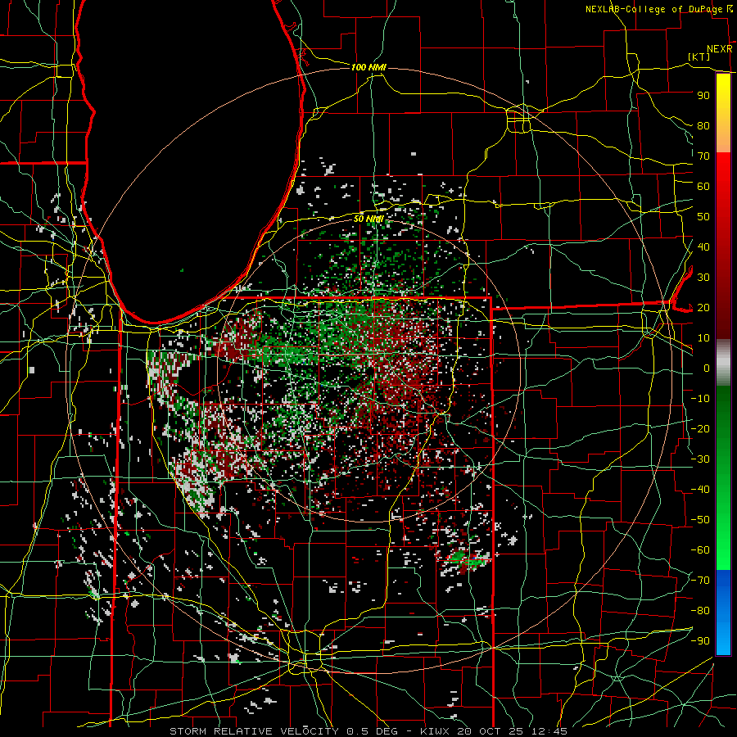Click the "50 NMI" range ring label
Image resolution: width=737 pixels, height=737 pixels.
pos(368,219)
